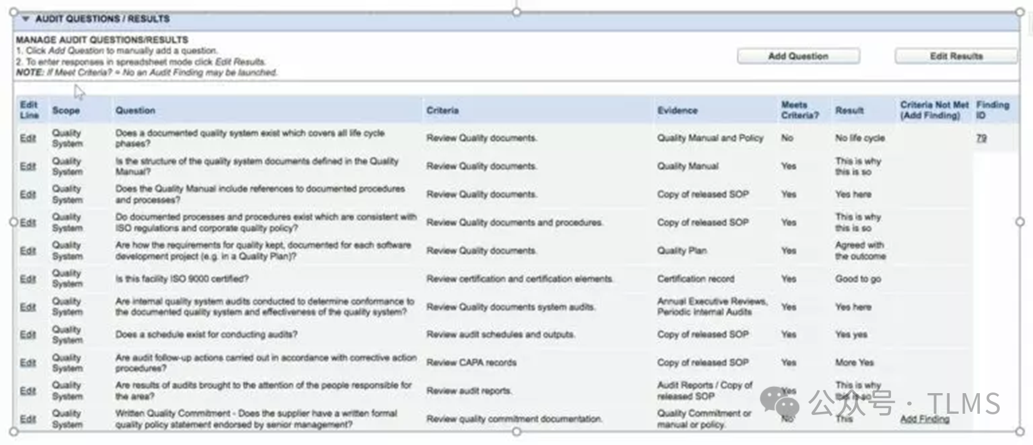Collapse the Audit Questions / Results section triangle

click(26, 19)
